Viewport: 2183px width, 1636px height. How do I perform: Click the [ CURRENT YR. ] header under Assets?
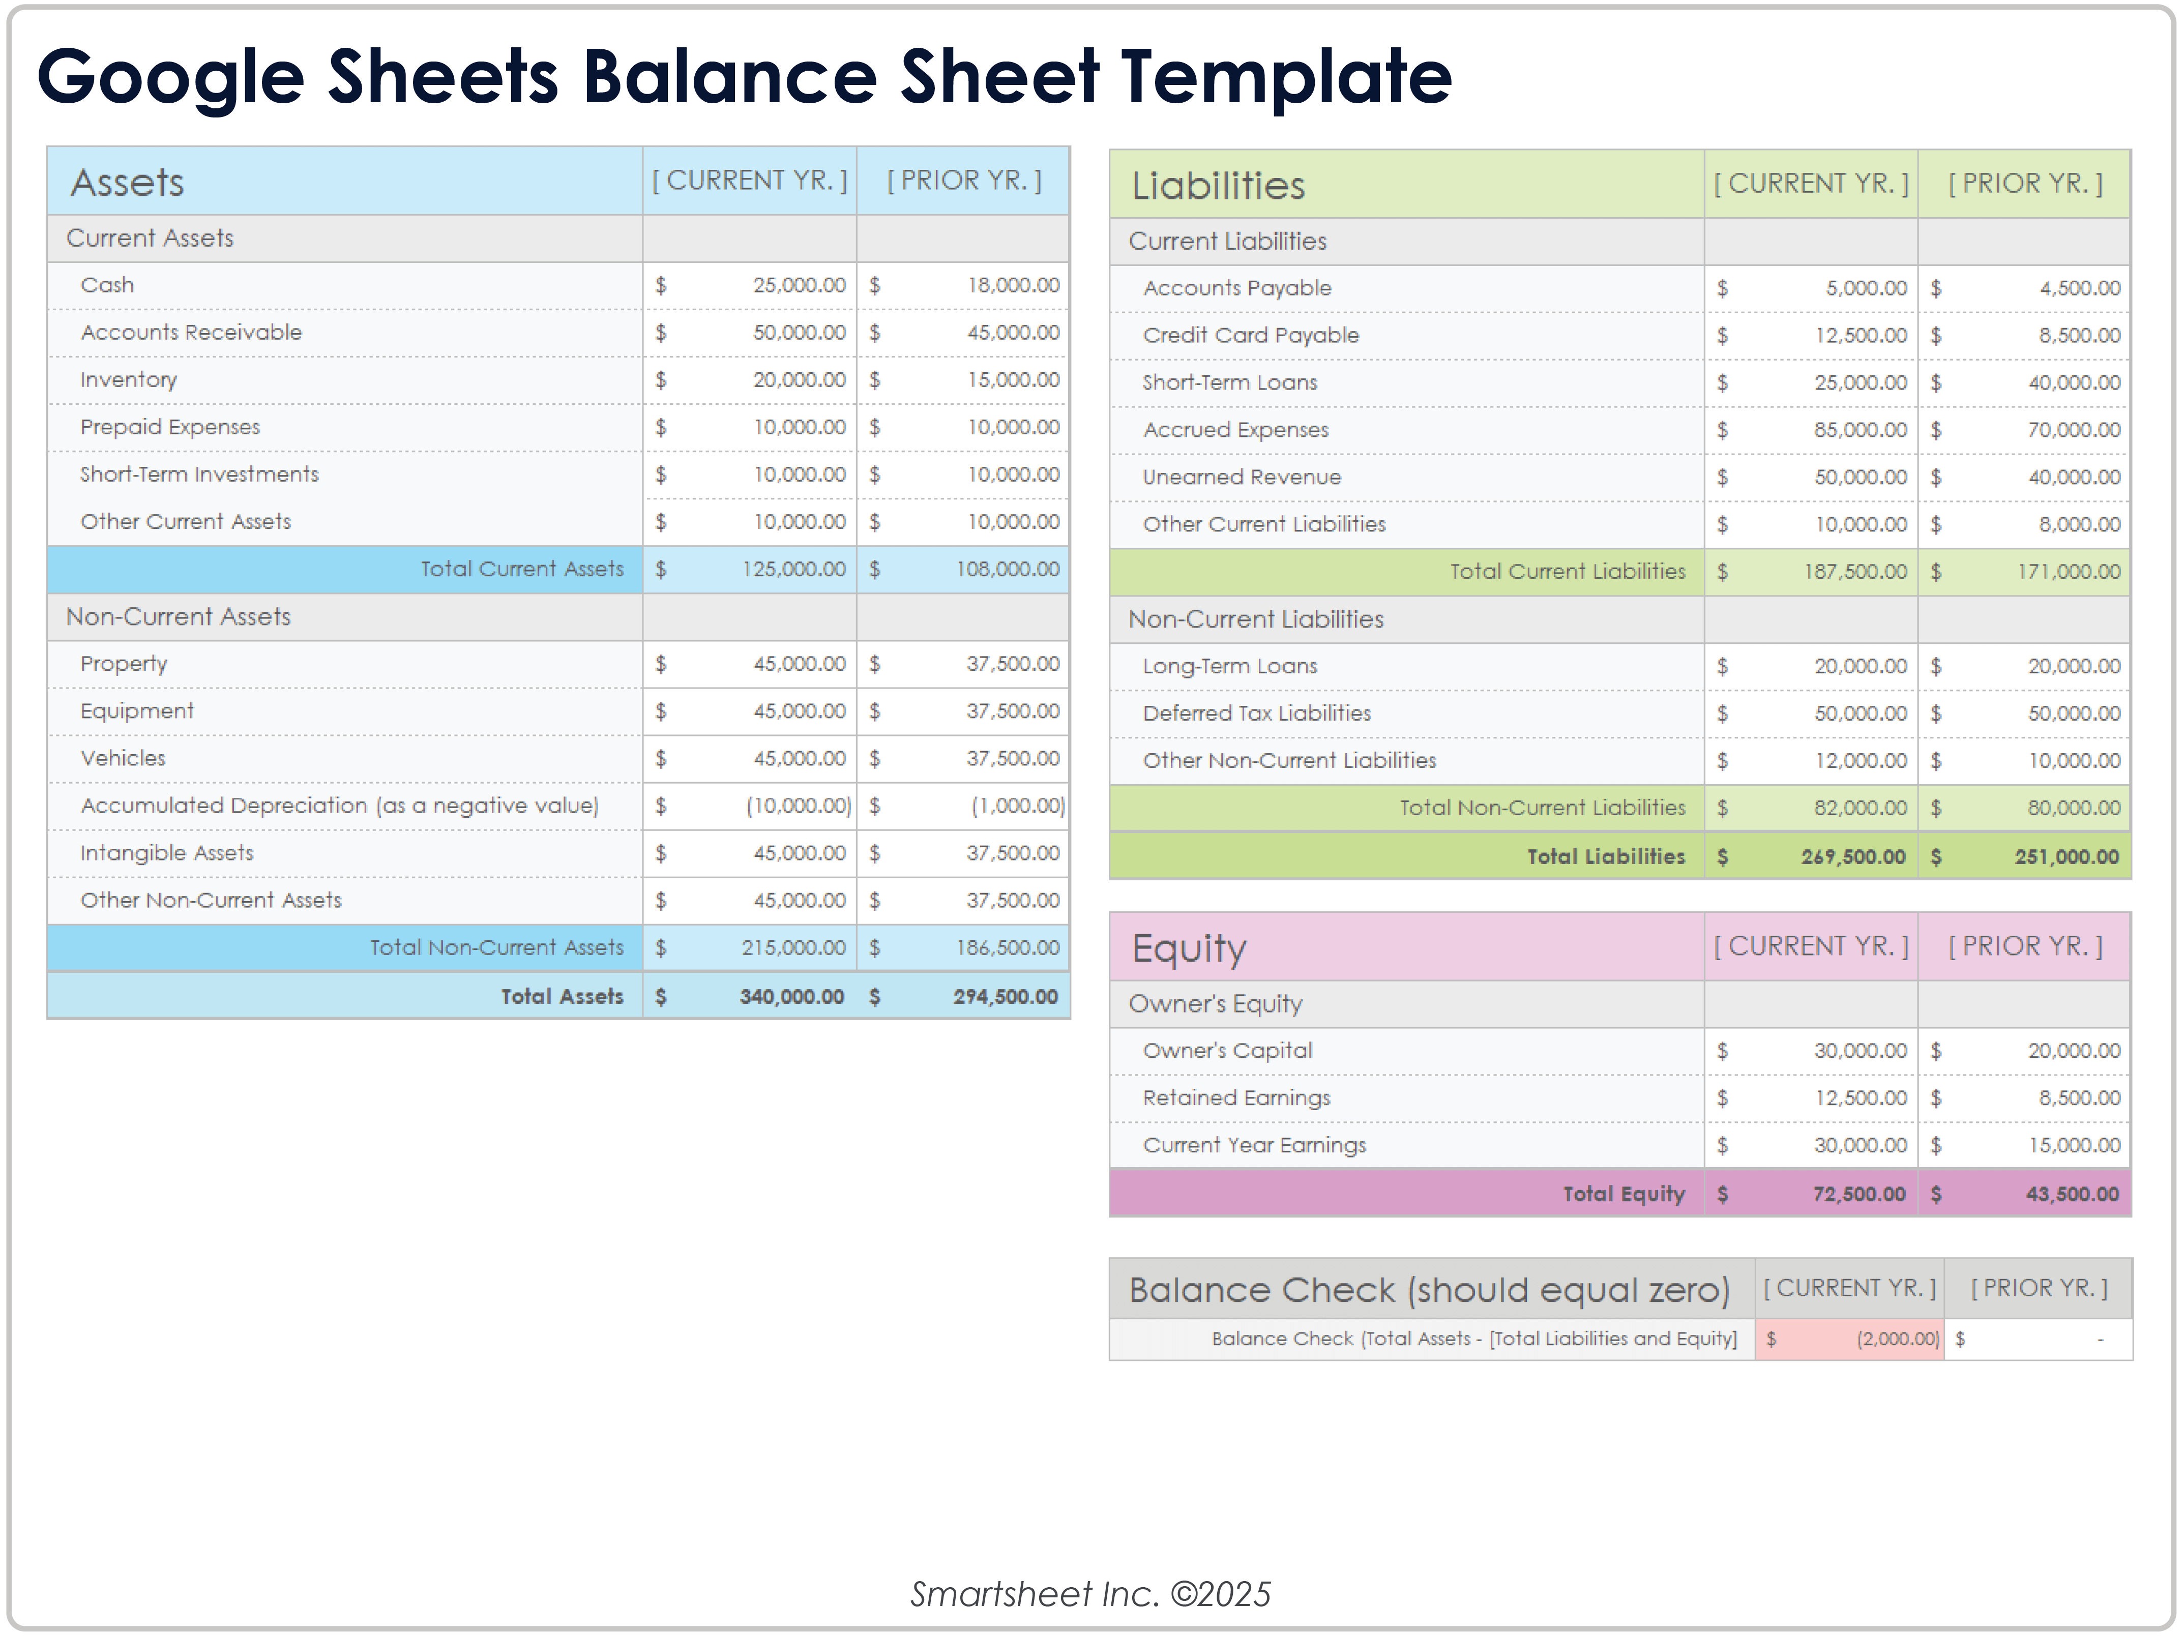(750, 180)
